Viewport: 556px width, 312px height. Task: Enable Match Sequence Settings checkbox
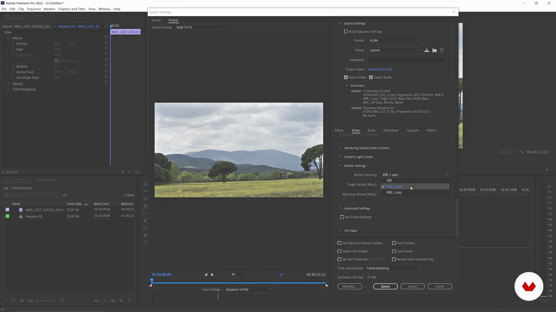click(346, 31)
